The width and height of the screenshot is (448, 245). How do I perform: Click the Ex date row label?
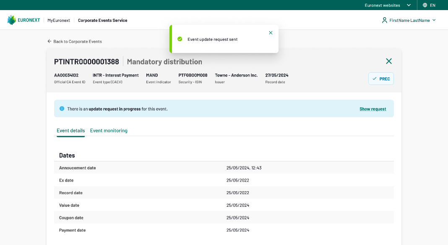click(66, 180)
